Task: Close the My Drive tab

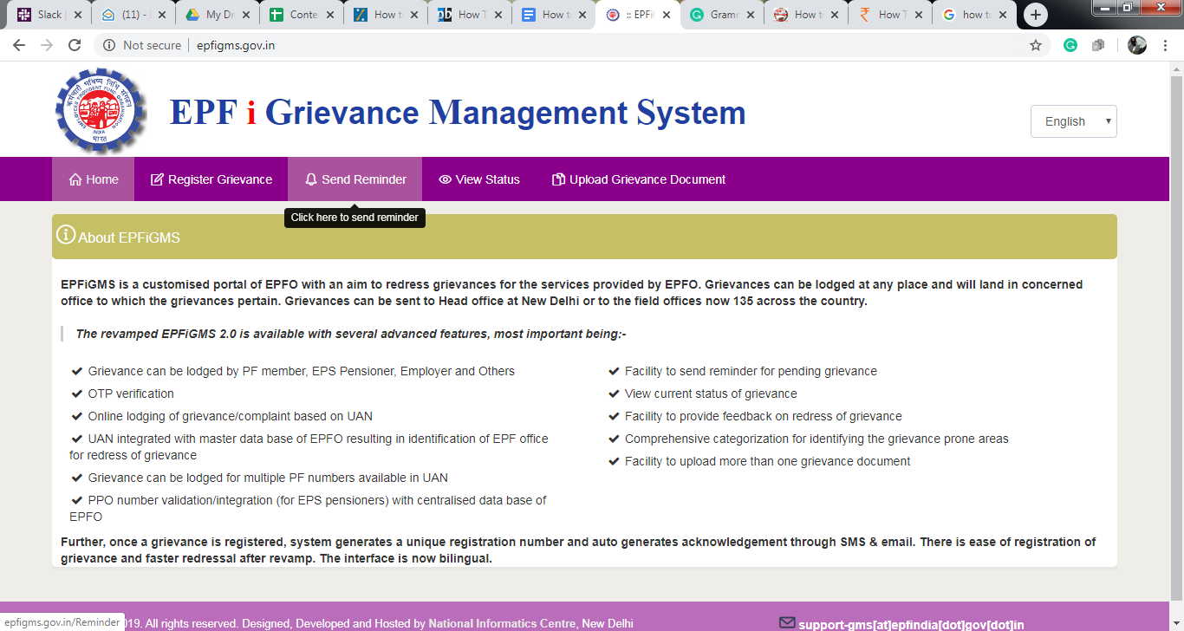Action: 245,15
